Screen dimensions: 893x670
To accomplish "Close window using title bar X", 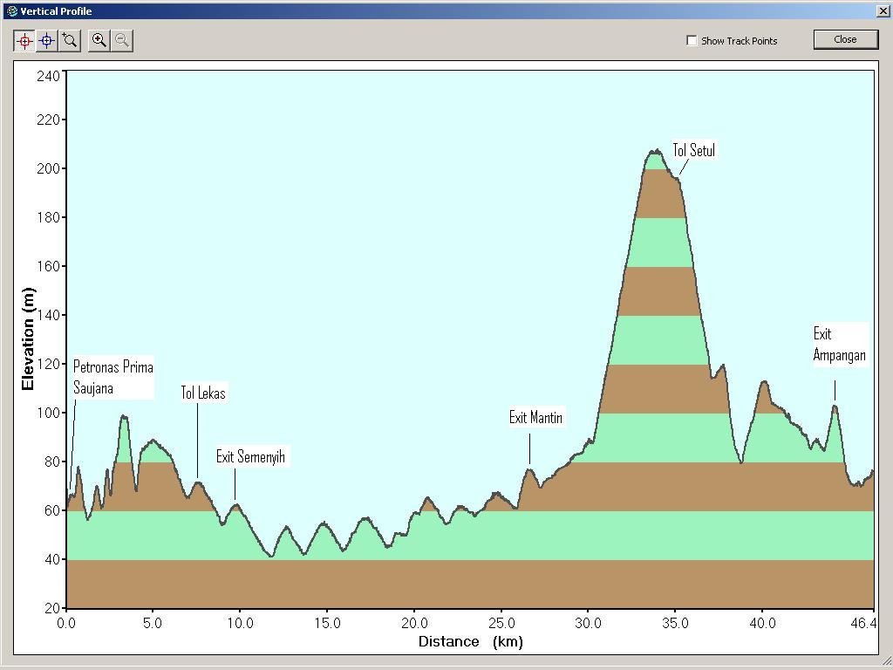I will (883, 11).
